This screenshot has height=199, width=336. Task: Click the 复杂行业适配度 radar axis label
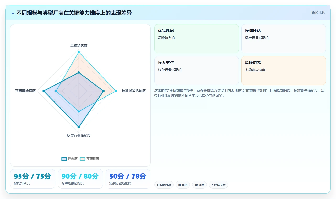(x=79, y=135)
